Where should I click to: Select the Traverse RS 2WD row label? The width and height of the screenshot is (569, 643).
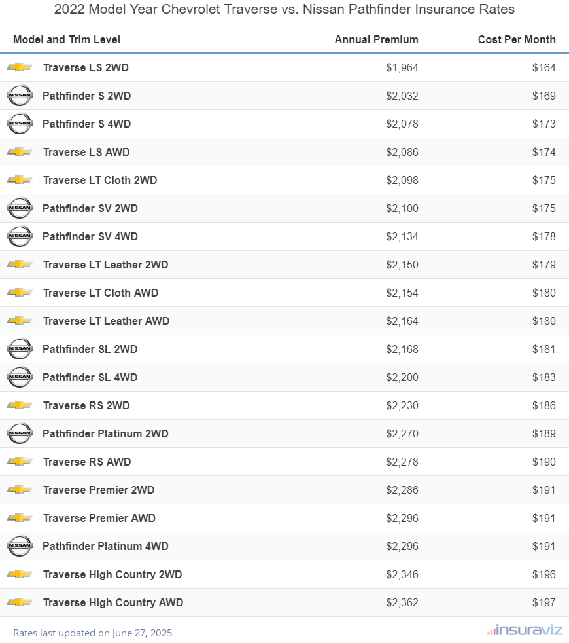pos(86,405)
